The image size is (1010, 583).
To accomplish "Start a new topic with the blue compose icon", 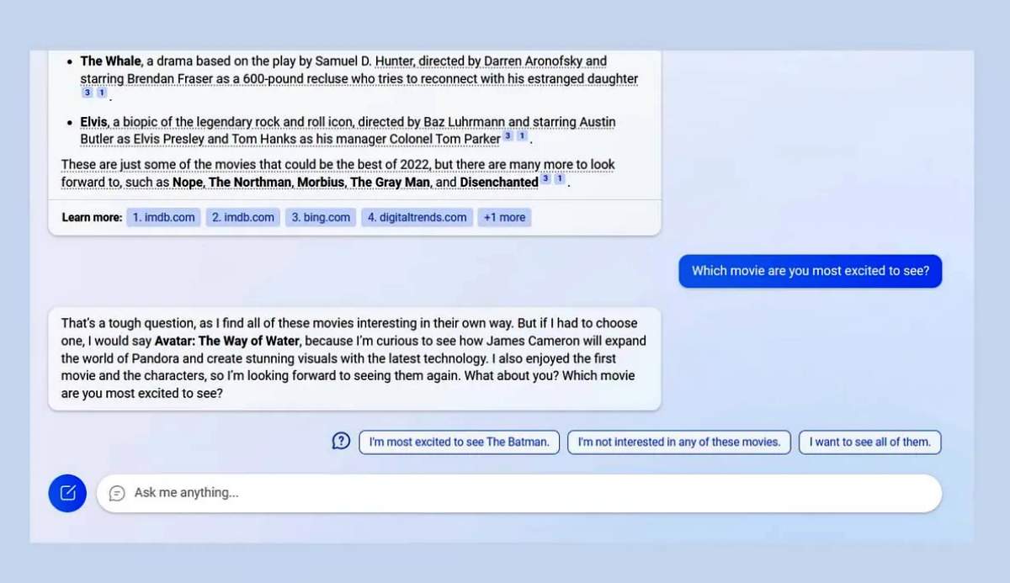I will click(67, 493).
